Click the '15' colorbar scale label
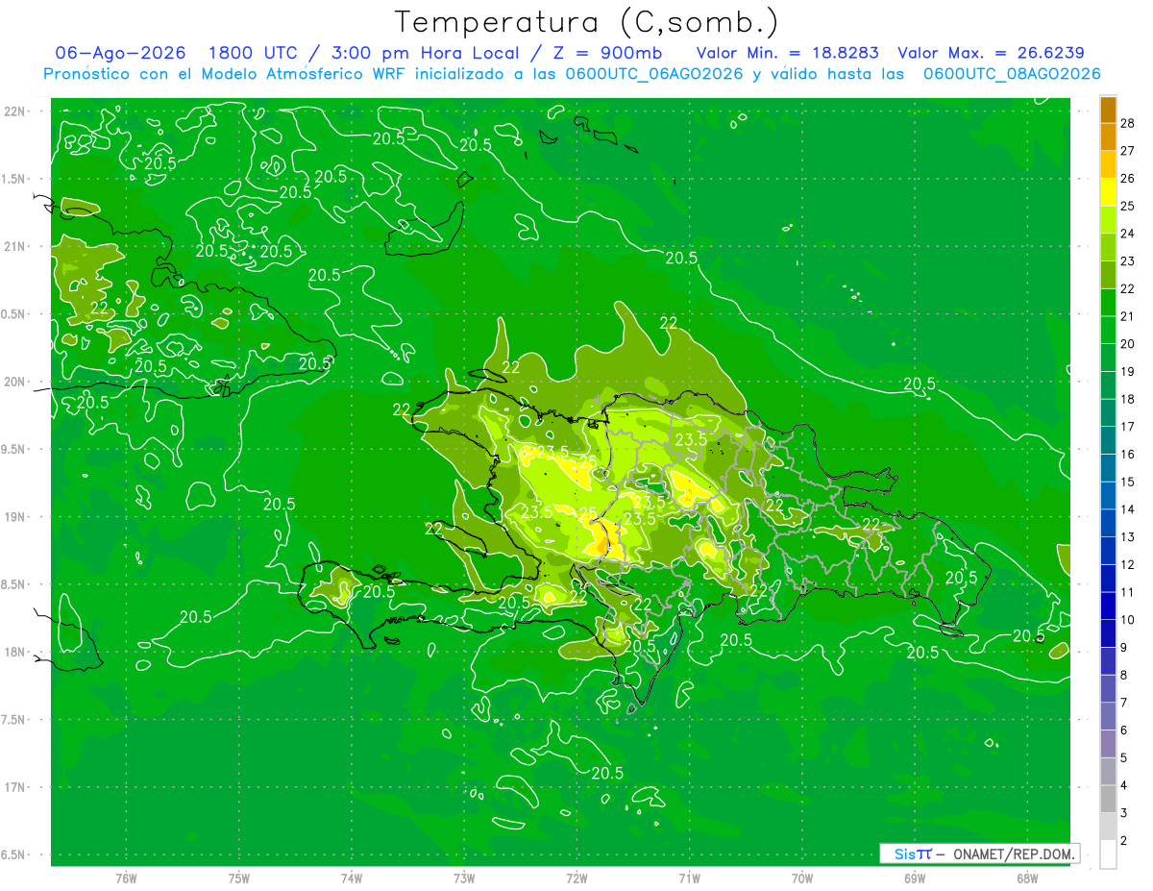 tap(1128, 483)
